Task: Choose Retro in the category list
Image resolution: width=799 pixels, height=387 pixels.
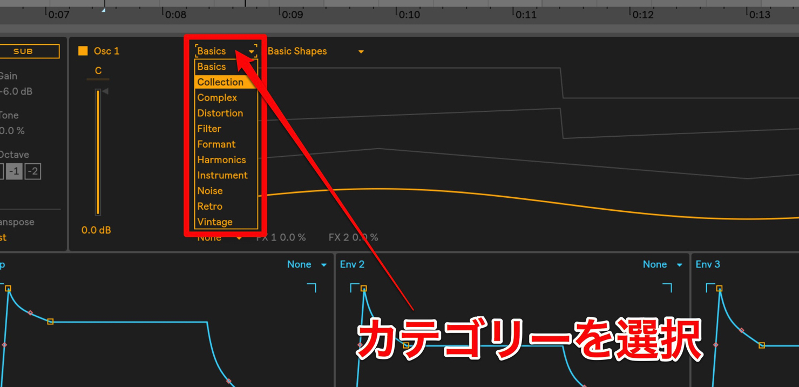Action: point(226,206)
